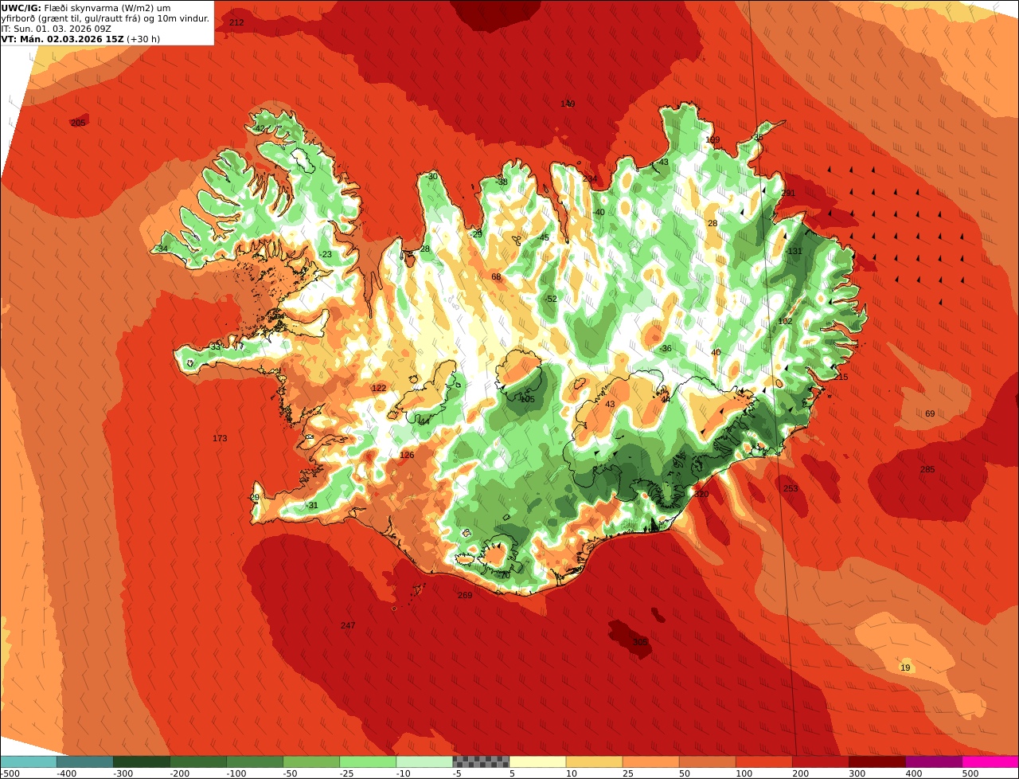Click the map value '19'
Viewport: 1019px width, 779px height.
904,667
